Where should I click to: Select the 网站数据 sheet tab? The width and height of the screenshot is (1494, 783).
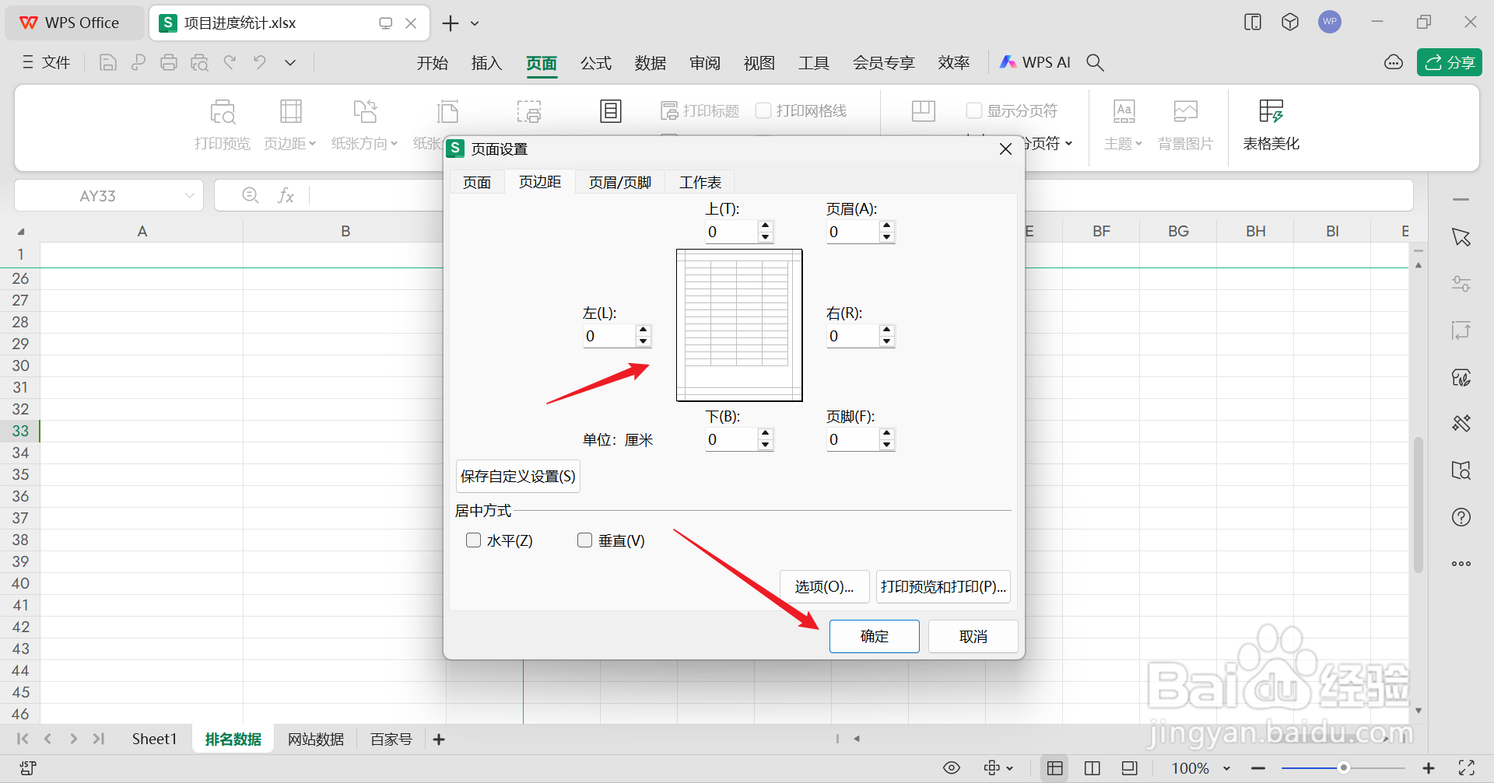[x=316, y=739]
